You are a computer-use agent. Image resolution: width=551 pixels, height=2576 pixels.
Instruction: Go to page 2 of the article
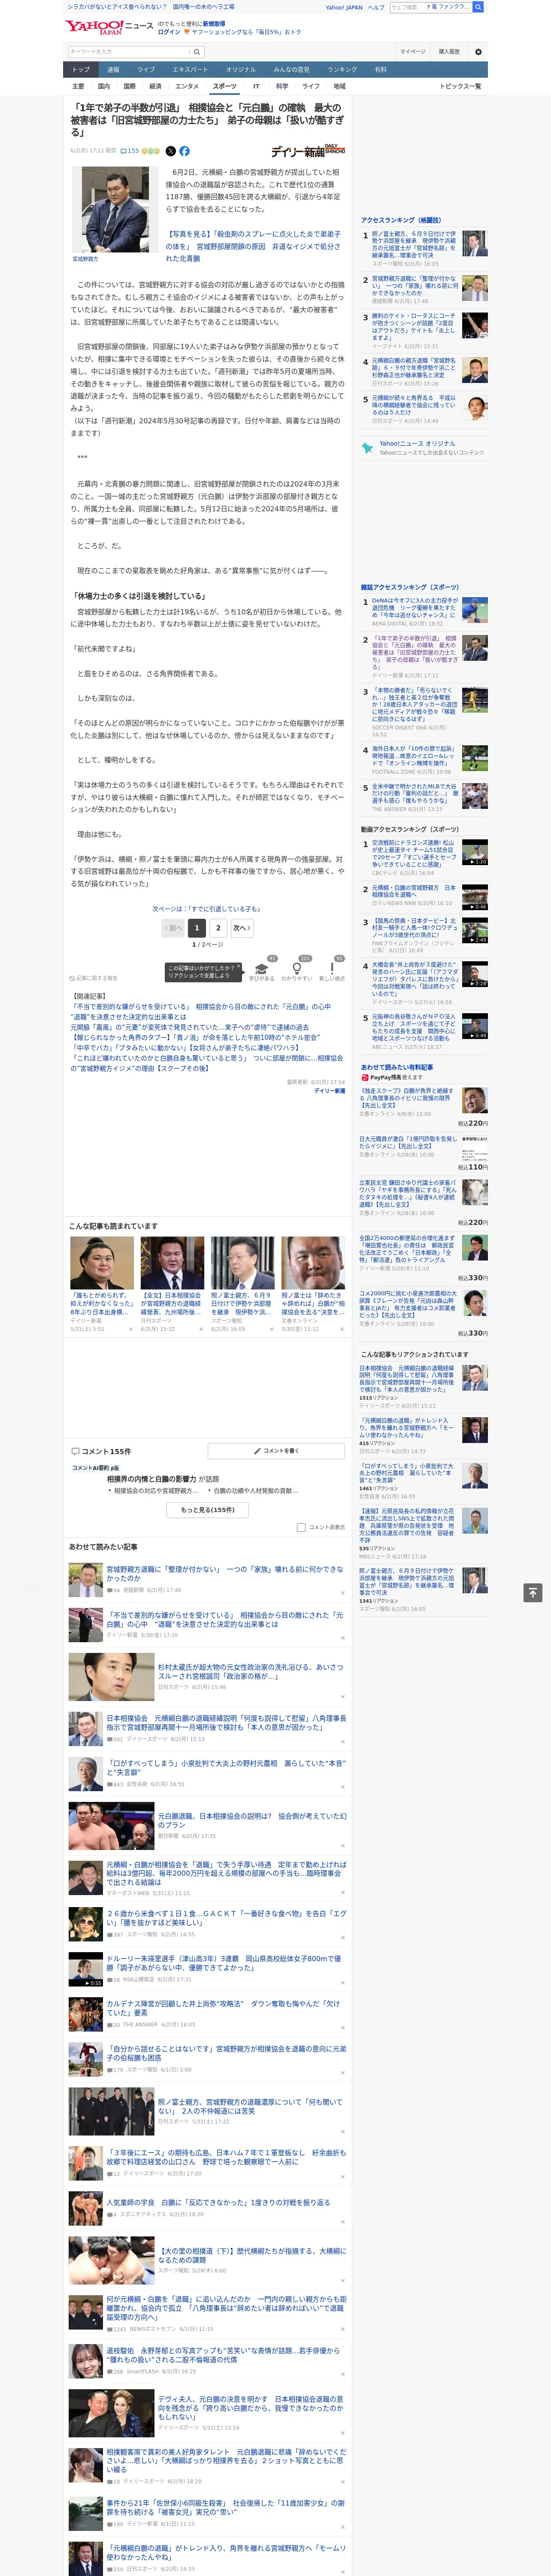pyautogui.click(x=218, y=928)
